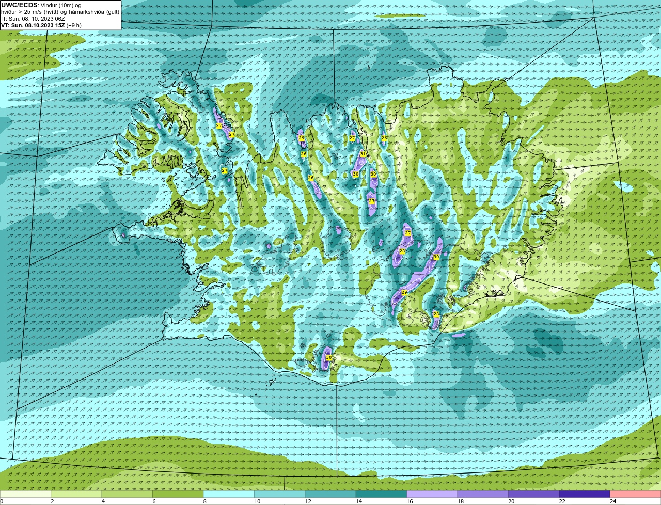
Task: Choose the legend tick label 20
Action: coord(511,501)
